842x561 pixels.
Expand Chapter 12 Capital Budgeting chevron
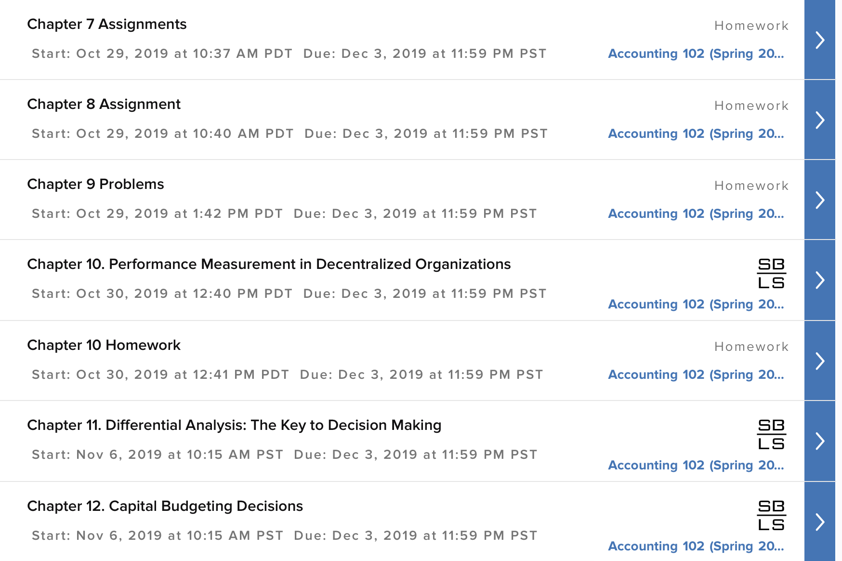819,521
